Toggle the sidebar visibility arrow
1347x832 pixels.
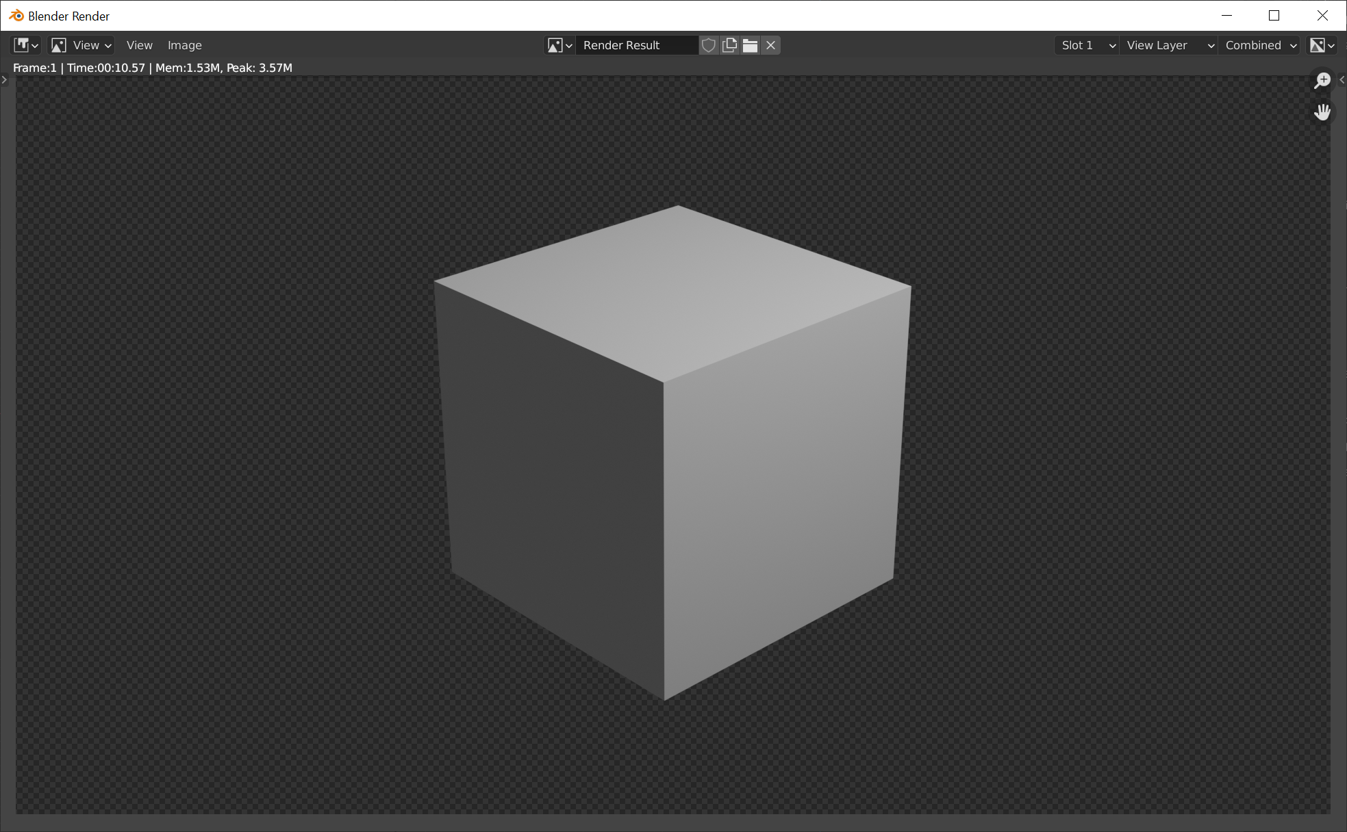coord(1342,80)
